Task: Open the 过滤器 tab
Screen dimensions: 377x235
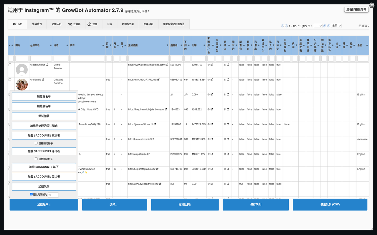Action: click(x=76, y=24)
